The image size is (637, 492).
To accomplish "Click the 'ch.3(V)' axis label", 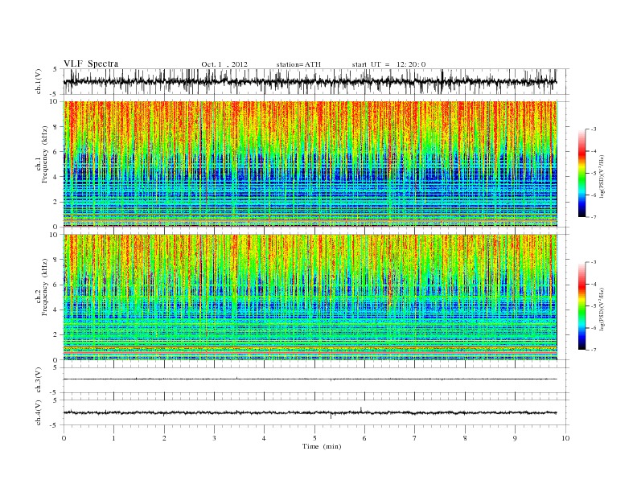I will click(x=39, y=380).
